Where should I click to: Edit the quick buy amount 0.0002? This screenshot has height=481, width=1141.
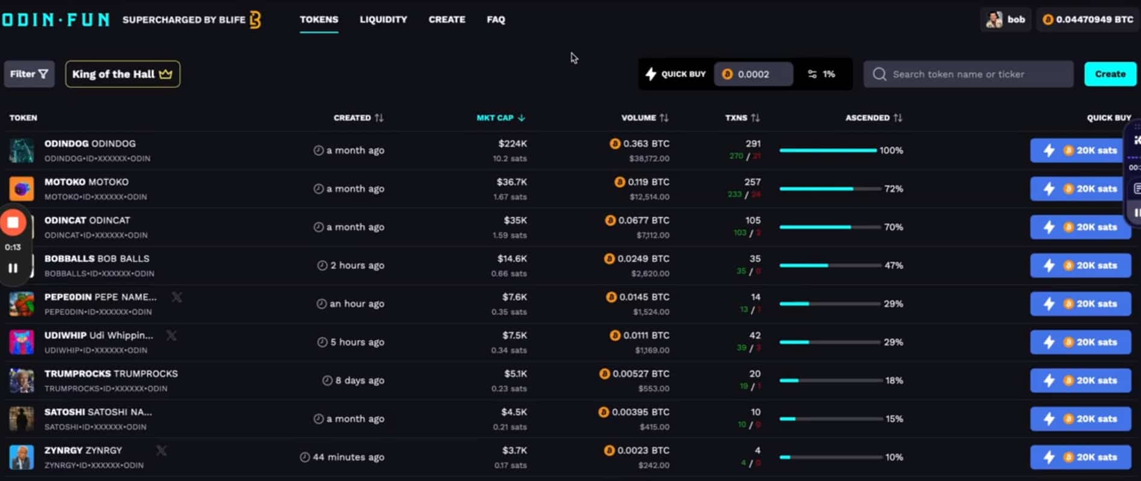754,74
